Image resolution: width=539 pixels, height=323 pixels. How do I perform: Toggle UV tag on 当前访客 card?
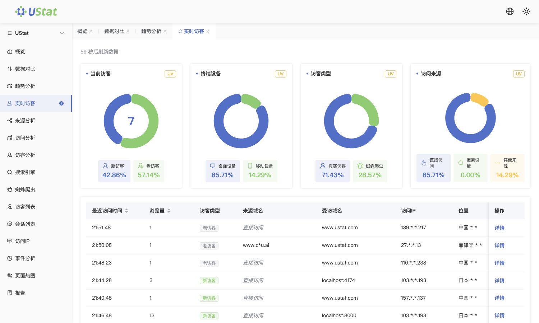[x=170, y=74]
